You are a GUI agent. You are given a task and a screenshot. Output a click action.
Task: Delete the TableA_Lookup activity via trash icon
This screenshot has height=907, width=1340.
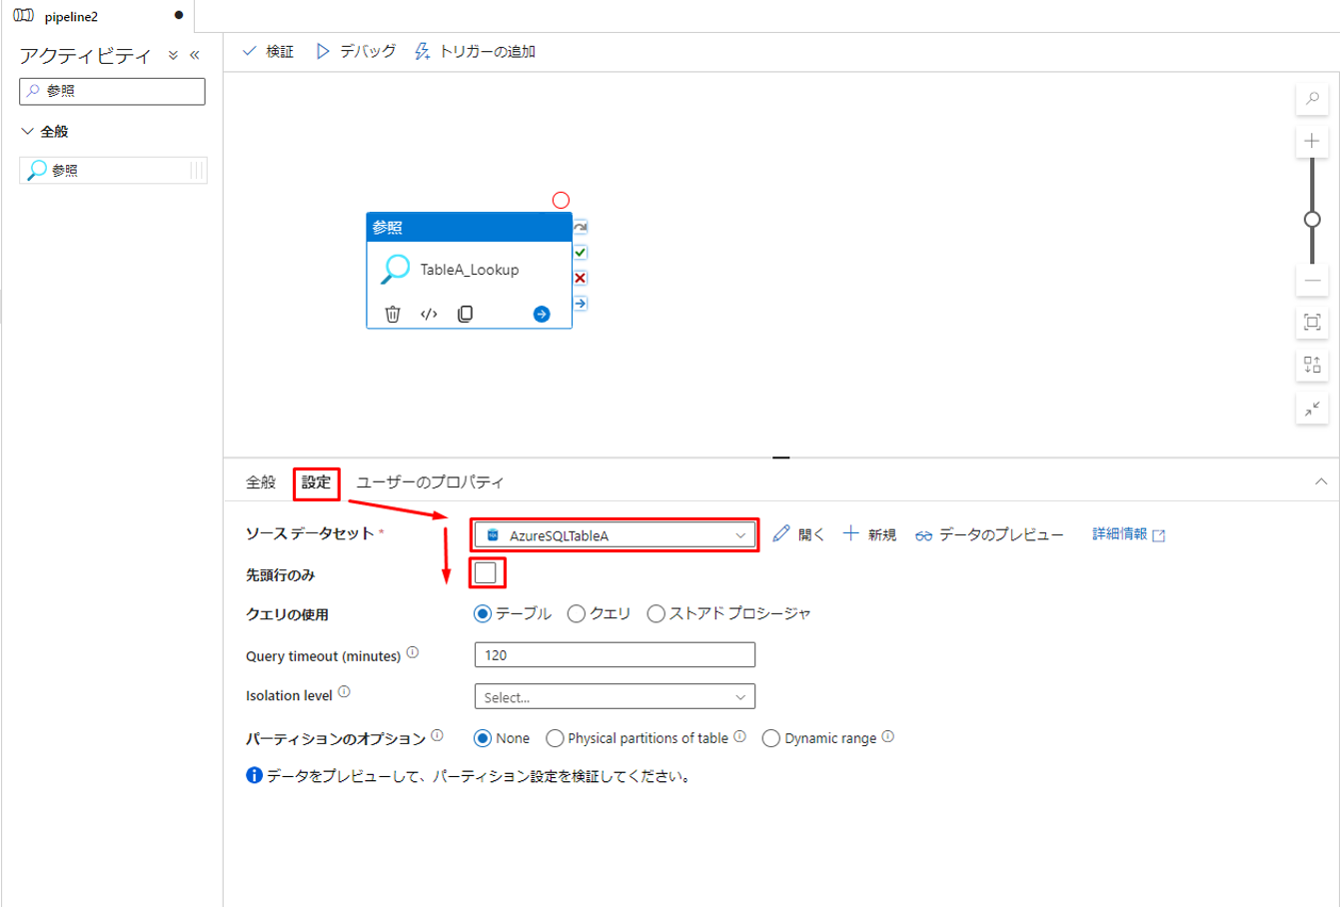pos(393,314)
